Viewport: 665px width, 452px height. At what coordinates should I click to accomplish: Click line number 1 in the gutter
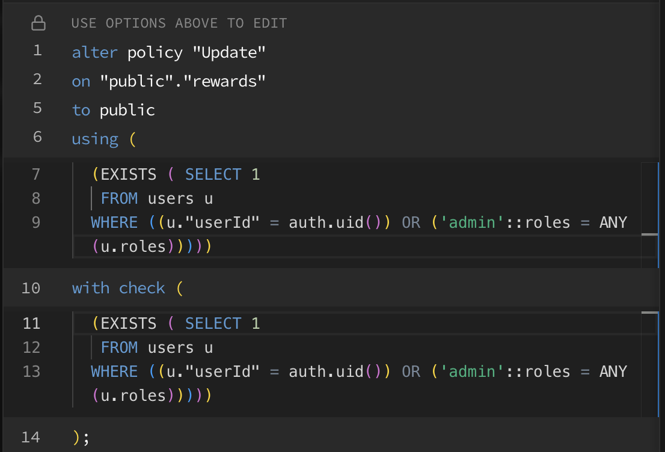pyautogui.click(x=37, y=52)
